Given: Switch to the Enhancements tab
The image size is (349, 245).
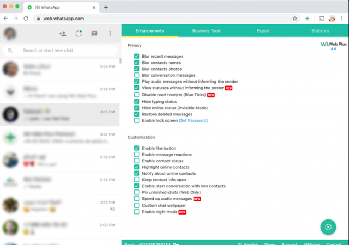Looking at the screenshot, I should pos(149,31).
